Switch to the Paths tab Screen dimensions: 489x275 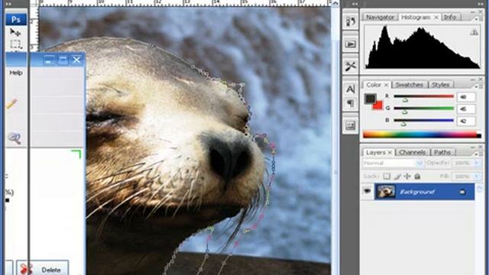[x=442, y=153]
